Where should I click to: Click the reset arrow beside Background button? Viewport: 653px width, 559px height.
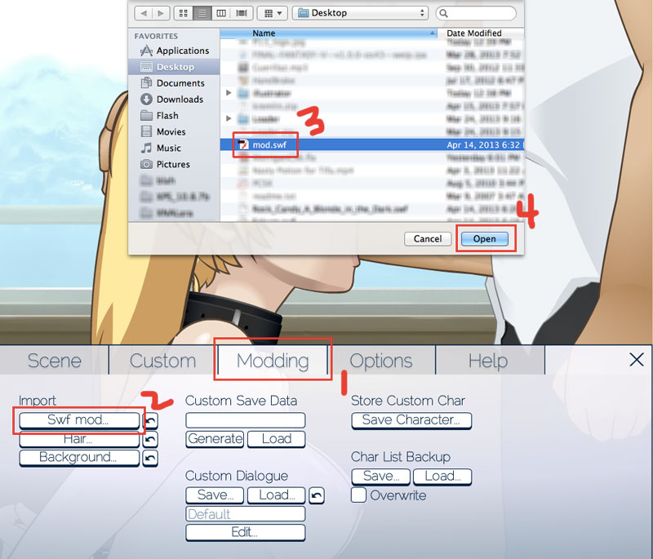[x=150, y=459]
